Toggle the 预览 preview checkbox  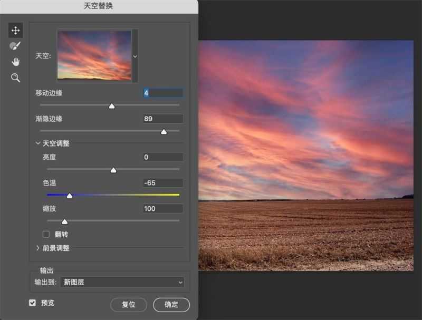click(33, 303)
